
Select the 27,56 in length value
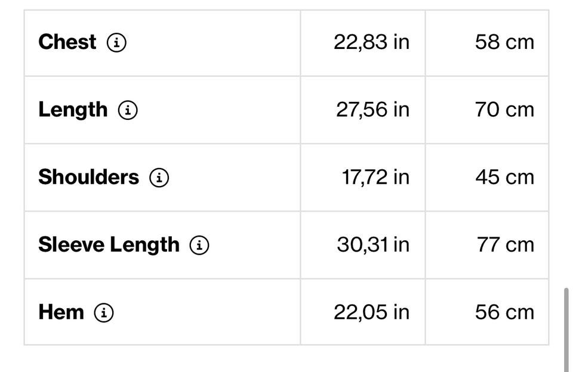click(x=372, y=110)
